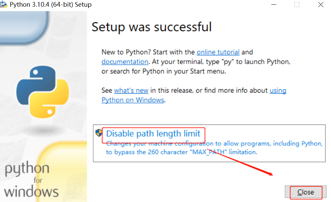Open the documentation link
This screenshot has height=202, width=331.
click(x=125, y=62)
